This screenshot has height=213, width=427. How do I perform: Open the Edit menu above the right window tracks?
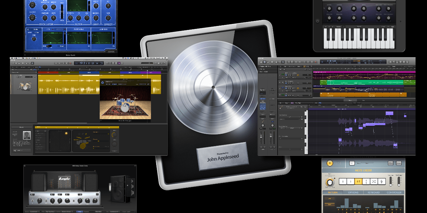coord(285,66)
